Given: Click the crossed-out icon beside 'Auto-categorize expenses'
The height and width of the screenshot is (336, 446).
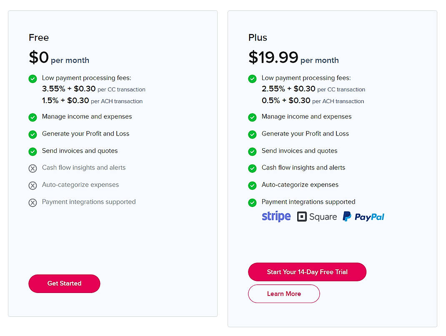Looking at the screenshot, I should pos(33,185).
